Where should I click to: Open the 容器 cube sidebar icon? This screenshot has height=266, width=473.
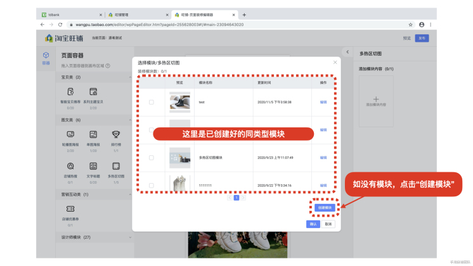pyautogui.click(x=46, y=55)
